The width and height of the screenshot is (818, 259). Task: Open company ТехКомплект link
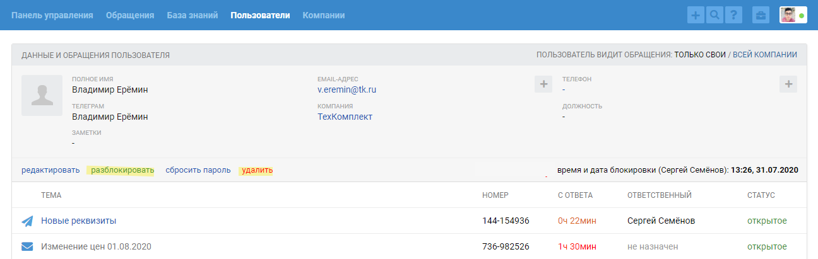tap(345, 117)
